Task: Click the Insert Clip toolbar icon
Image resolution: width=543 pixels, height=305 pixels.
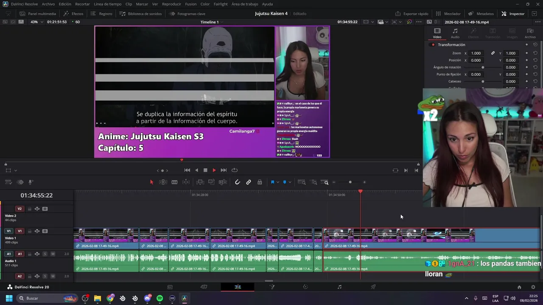Action: pos(200,182)
